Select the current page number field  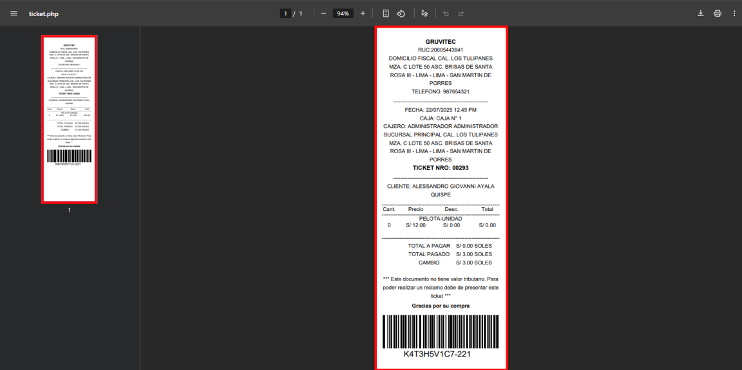tap(285, 14)
